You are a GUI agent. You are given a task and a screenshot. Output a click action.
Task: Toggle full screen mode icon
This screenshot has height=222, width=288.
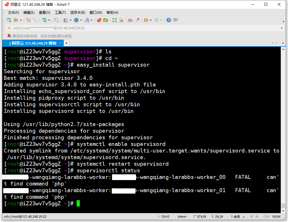(x=115, y=20)
